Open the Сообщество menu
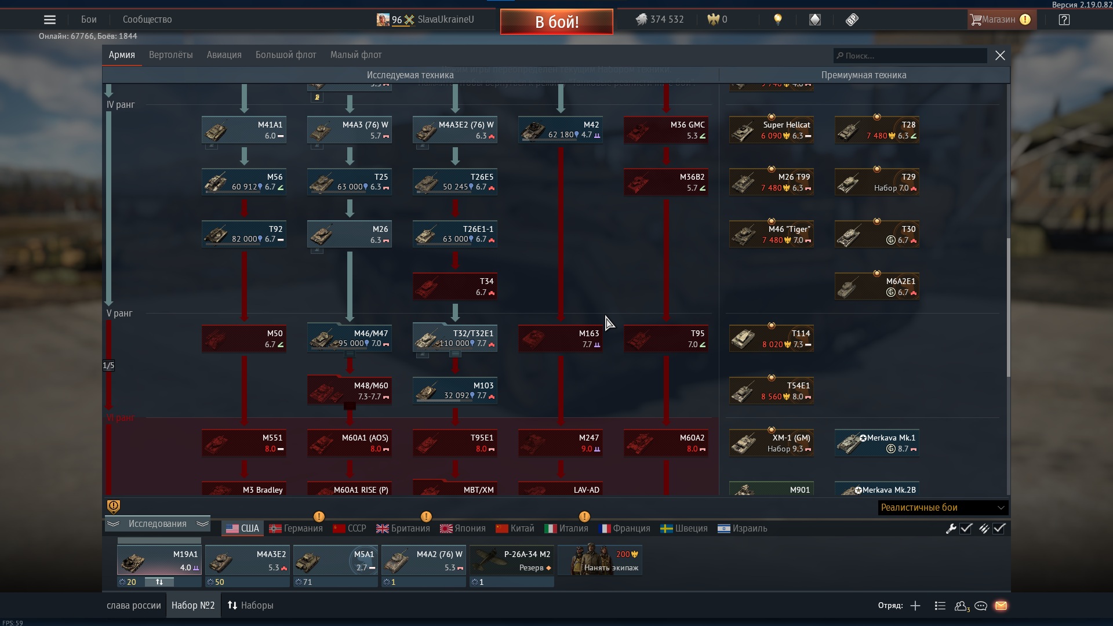The height and width of the screenshot is (626, 1113). [x=147, y=20]
